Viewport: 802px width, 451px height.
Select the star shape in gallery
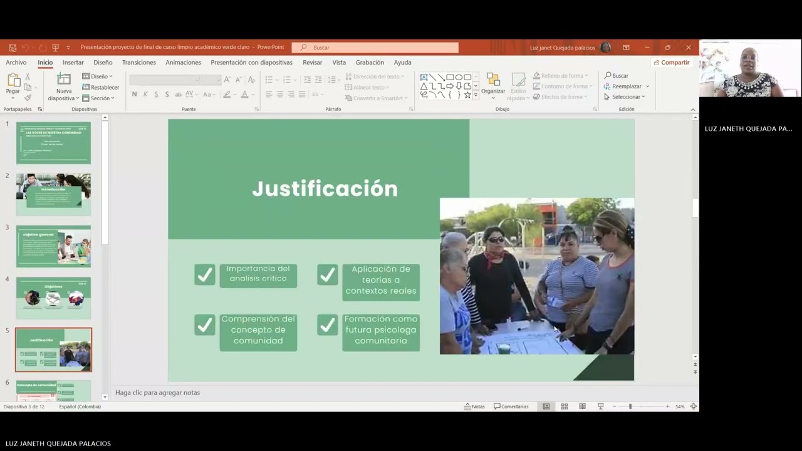pyautogui.click(x=467, y=95)
